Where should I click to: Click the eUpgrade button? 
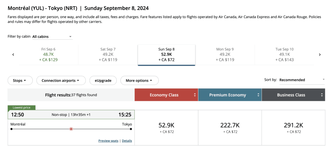point(103,80)
